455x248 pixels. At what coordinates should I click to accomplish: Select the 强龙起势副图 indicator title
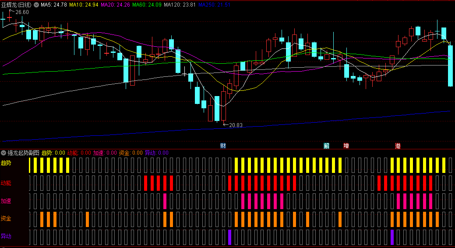click(24, 153)
